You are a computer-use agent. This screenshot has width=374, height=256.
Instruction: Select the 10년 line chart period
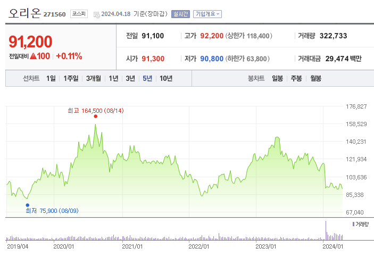click(x=166, y=78)
